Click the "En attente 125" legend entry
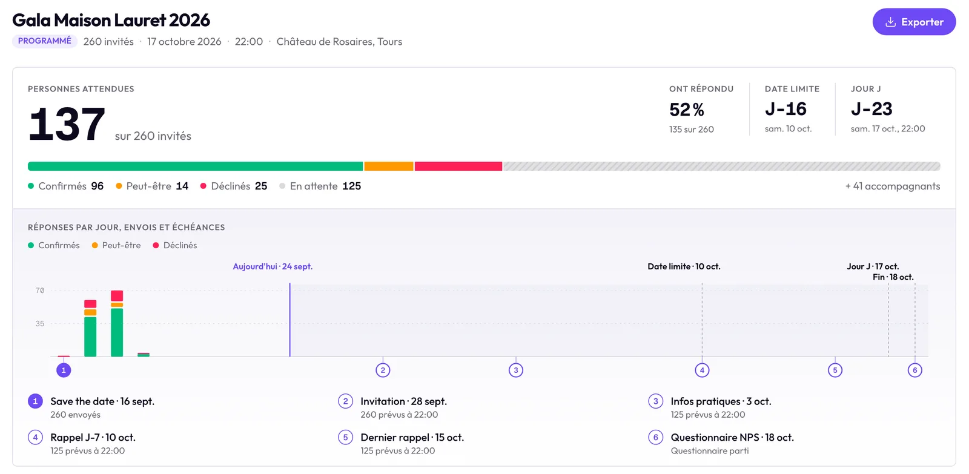Screen dimensions: 969x474 click(320, 186)
